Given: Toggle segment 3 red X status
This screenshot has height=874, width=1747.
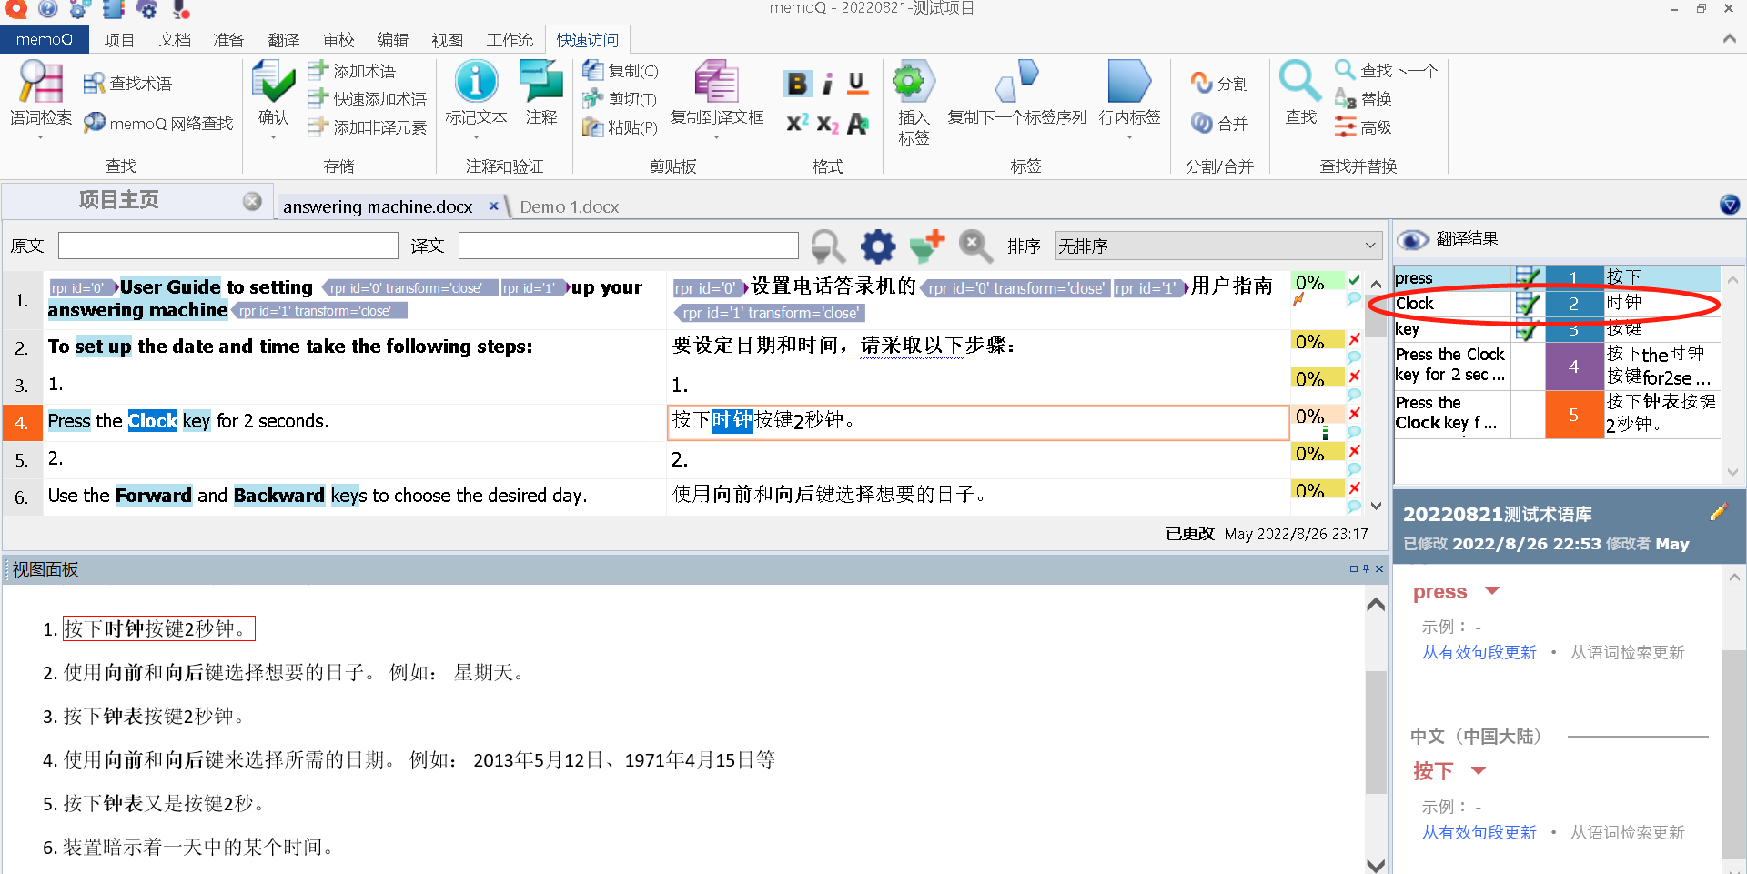Looking at the screenshot, I should click(1354, 377).
